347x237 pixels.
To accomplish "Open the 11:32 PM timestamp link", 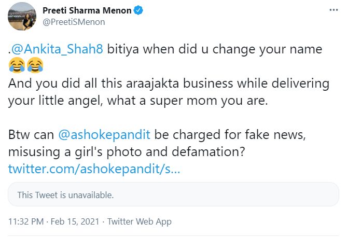I will (26, 221).
